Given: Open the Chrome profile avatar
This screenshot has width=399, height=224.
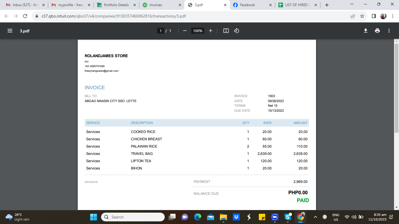Looking at the screenshot, I should [383, 16].
